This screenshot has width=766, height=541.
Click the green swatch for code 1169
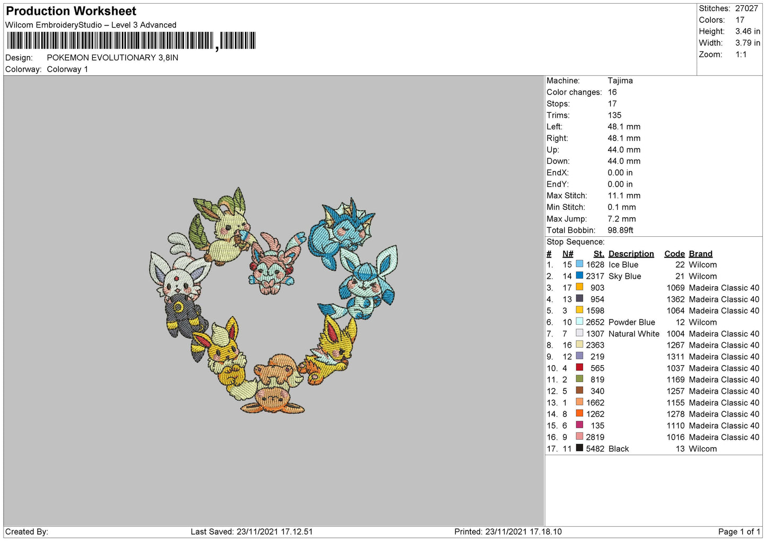(579, 379)
